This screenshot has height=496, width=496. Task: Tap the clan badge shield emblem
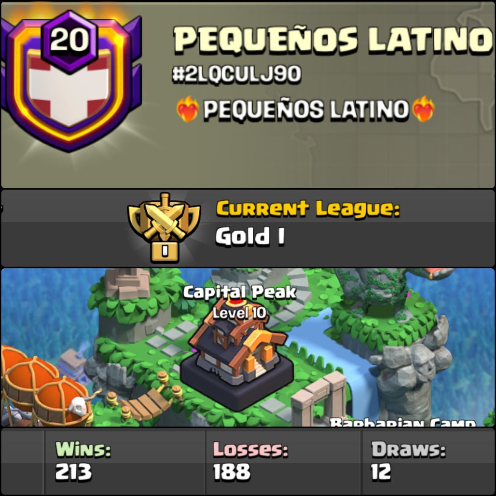click(x=71, y=83)
